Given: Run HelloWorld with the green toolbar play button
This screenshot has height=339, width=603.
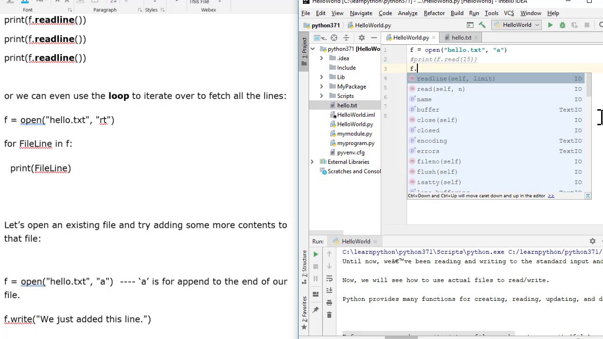Looking at the screenshot, I should click(x=550, y=25).
